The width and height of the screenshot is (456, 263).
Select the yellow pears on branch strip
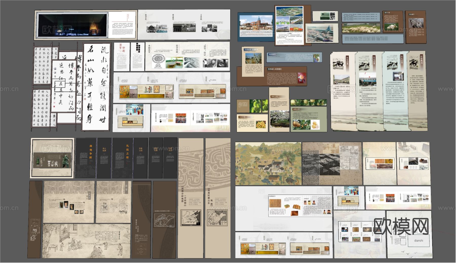click(309, 103)
